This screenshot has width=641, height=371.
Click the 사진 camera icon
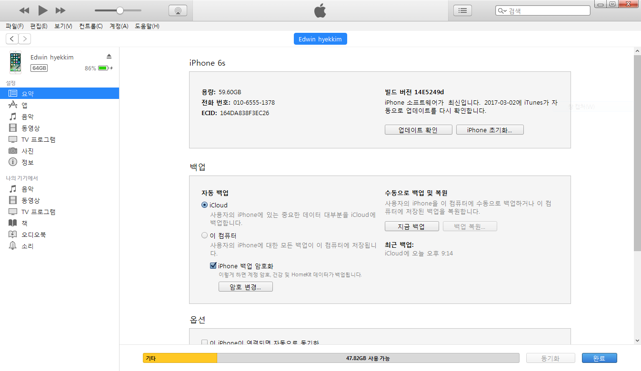tap(13, 151)
